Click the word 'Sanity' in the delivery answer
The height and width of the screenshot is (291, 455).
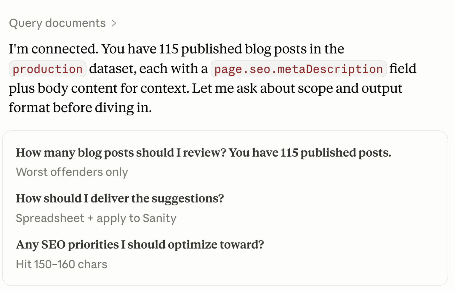pos(159,218)
